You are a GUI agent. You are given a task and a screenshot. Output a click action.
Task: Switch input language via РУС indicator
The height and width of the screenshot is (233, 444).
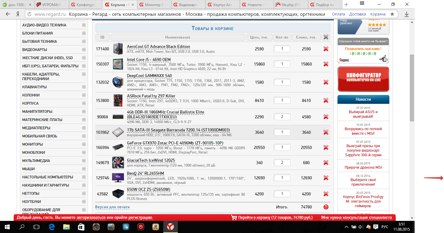[385, 227]
